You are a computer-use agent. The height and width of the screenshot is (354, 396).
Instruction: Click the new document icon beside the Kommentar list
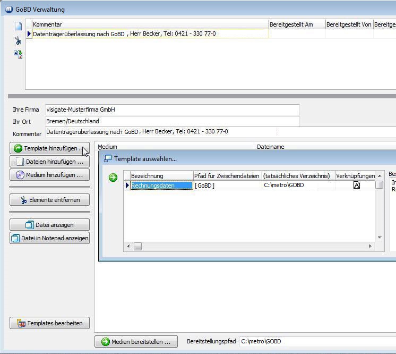(19, 26)
